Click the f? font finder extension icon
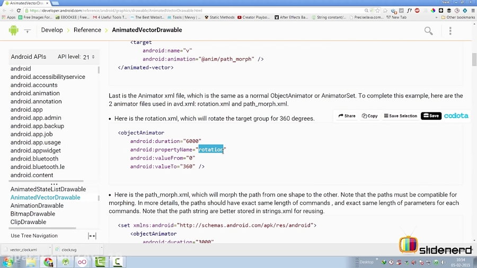This screenshot has width=477, height=268. pyautogui.click(x=410, y=11)
